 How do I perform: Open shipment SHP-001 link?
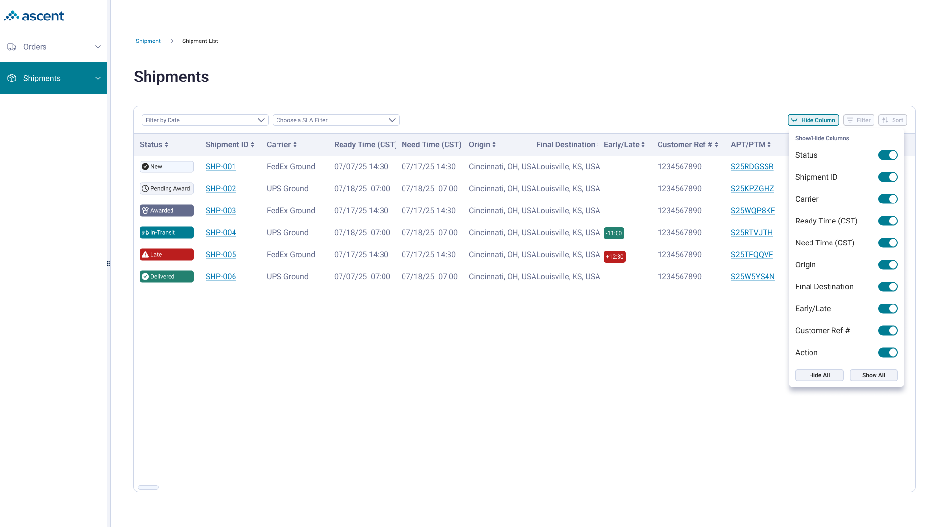pyautogui.click(x=221, y=167)
